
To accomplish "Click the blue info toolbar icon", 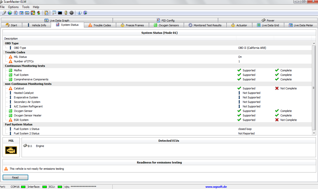I will pos(79,13).
